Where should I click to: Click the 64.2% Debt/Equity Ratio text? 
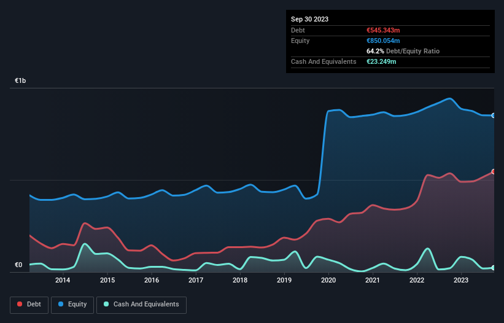pos(403,51)
